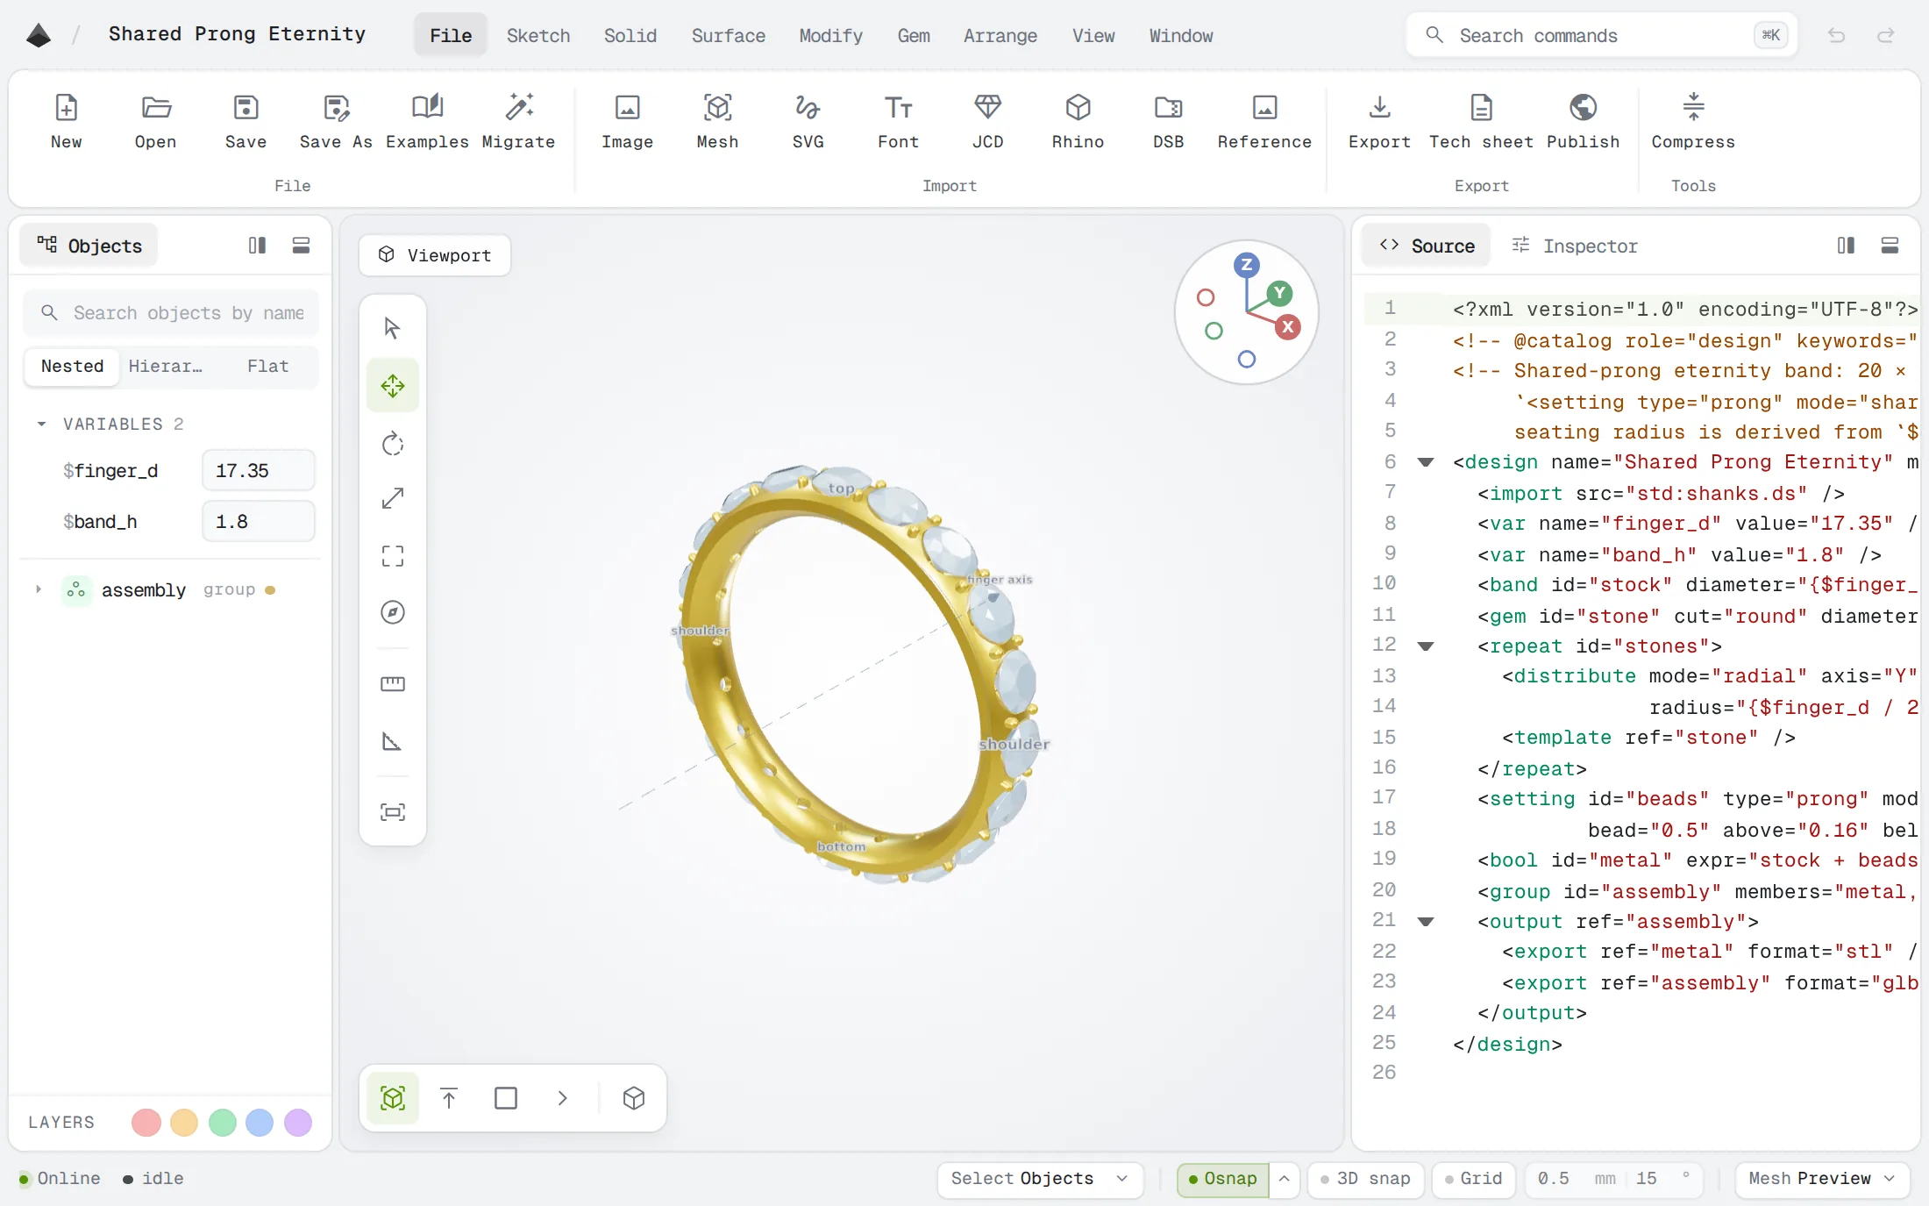Screen dimensions: 1929x1206
Task: Open the Mesh Preview dropdown
Action: [x=1822, y=1179]
